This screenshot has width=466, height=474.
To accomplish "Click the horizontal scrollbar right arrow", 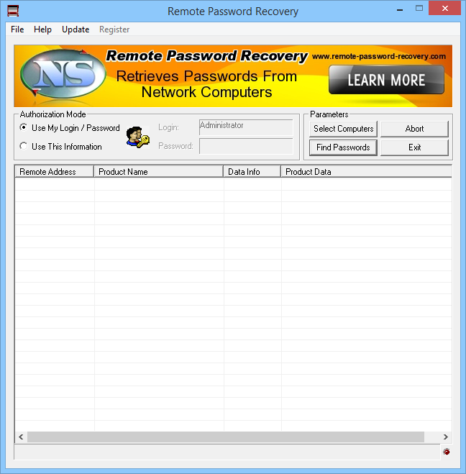I will (x=446, y=437).
